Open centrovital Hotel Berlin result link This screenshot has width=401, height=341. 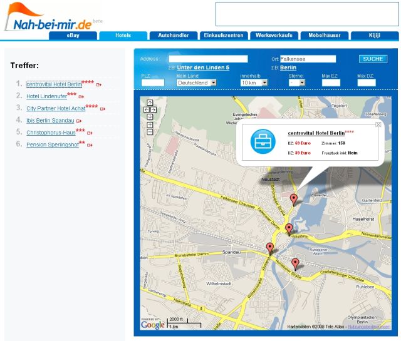tap(54, 84)
